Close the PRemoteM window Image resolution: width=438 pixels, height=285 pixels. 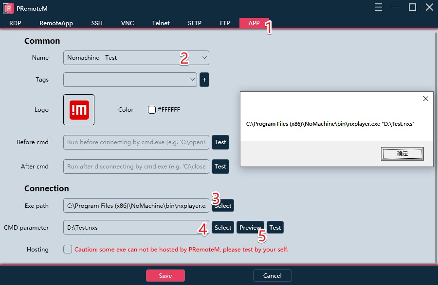coord(429,7)
